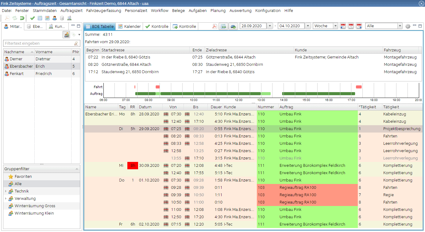Viewport: 425px width, 232px height.
Task: Go to next period calendar icon
Action: coord(359,26)
